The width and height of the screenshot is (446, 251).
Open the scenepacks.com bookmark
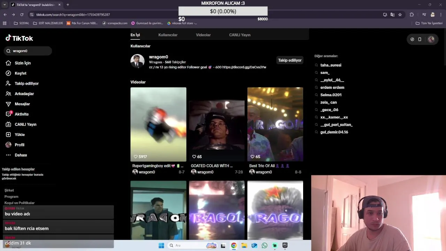tap(115, 23)
